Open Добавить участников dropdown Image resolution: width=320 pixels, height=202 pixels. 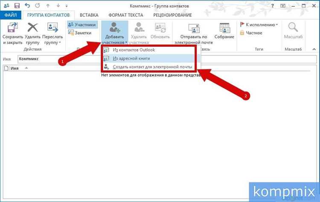[114, 33]
